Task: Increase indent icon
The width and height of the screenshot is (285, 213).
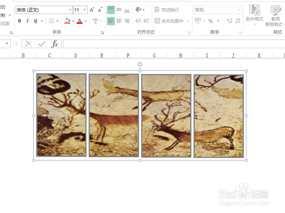Action: tap(146, 21)
